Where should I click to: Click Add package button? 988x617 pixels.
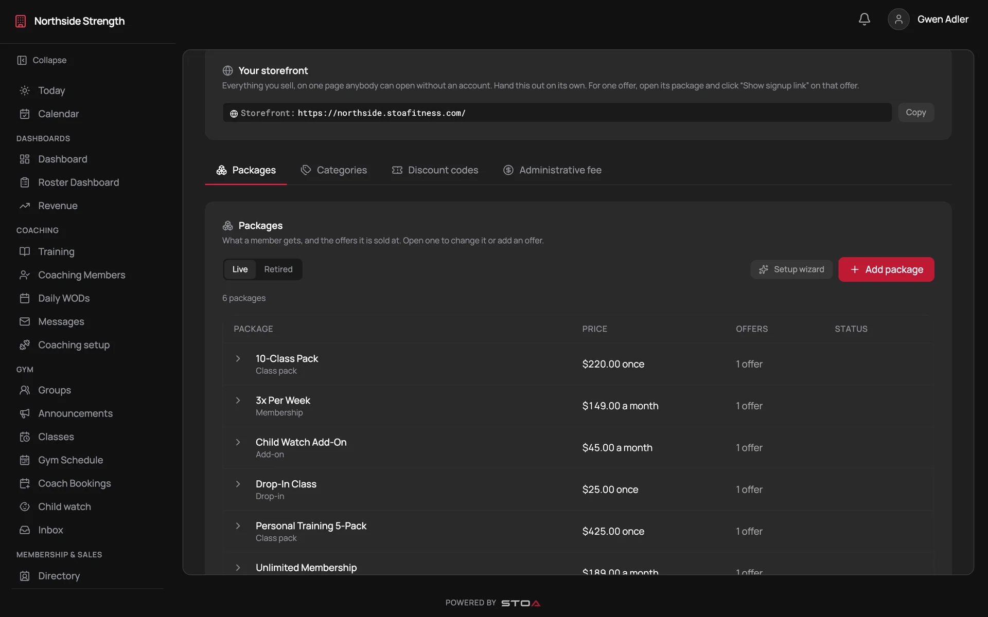pos(886,269)
